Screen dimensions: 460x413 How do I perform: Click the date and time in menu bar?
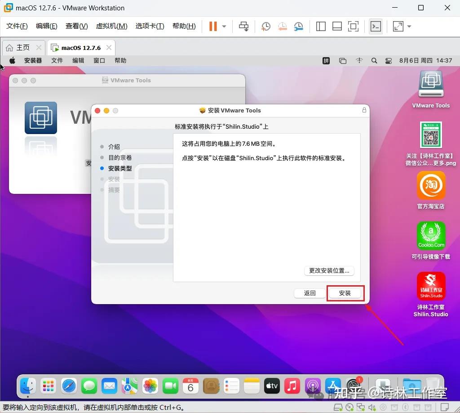(425, 61)
